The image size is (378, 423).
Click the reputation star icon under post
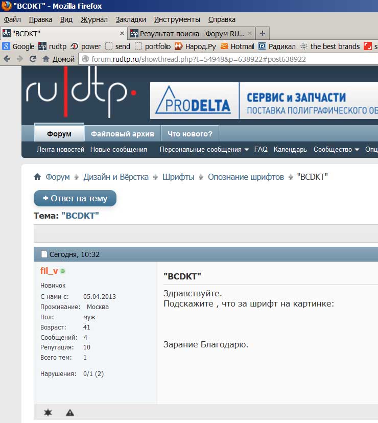(x=48, y=412)
